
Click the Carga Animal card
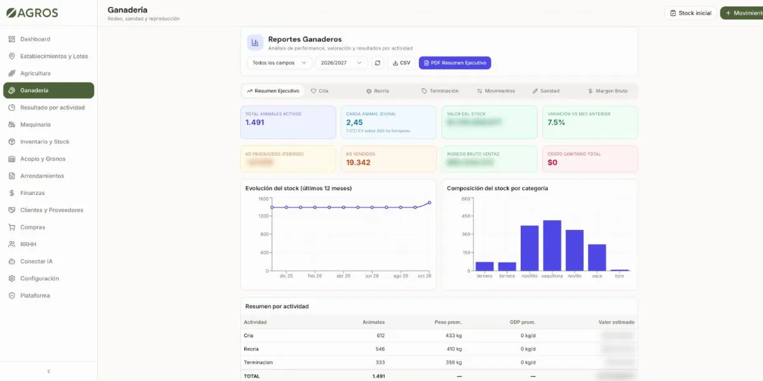click(388, 122)
